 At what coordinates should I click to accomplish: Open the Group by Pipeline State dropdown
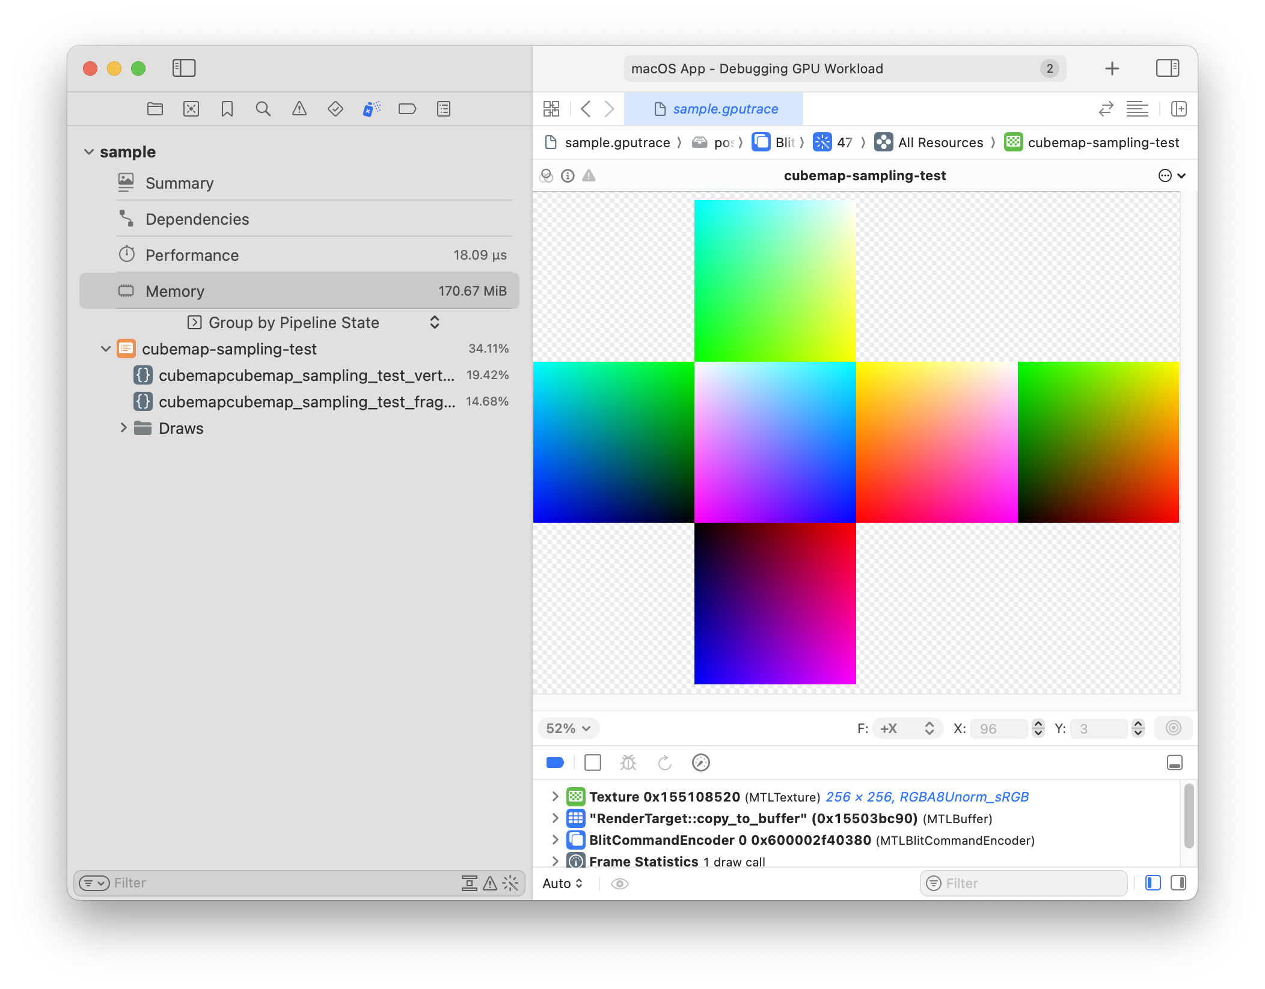314,323
